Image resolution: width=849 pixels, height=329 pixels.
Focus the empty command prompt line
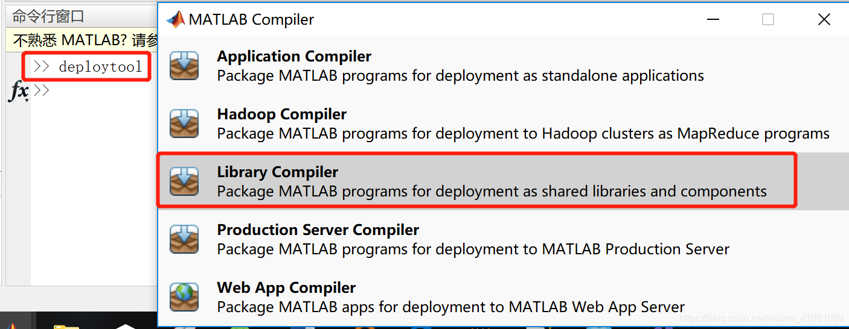coord(91,91)
